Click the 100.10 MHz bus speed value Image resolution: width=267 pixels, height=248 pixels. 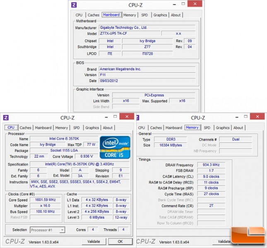(45, 212)
